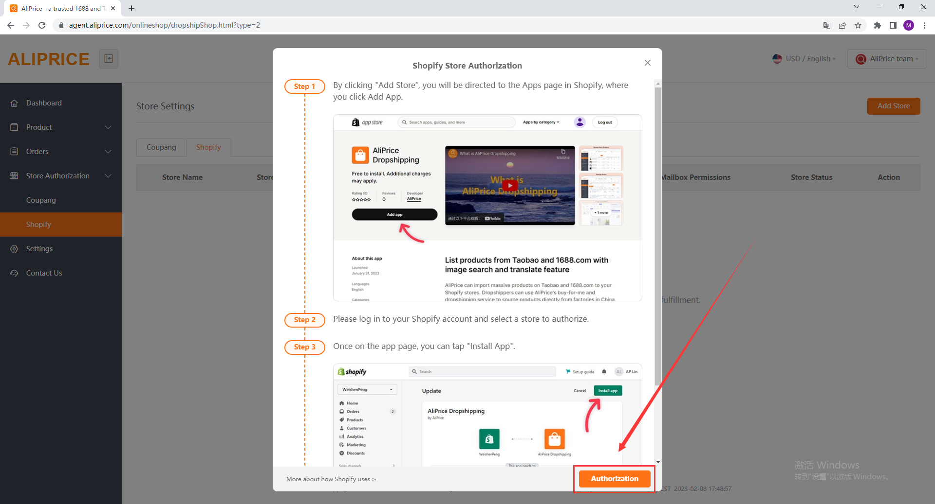Click the translate page icon
Image resolution: width=935 pixels, height=504 pixels.
(827, 25)
